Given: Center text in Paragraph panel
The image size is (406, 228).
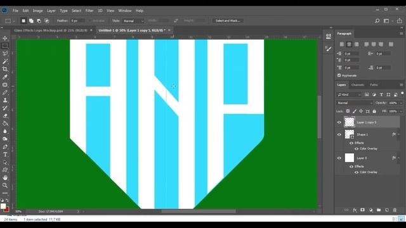Looking at the screenshot, I should 350,44.
